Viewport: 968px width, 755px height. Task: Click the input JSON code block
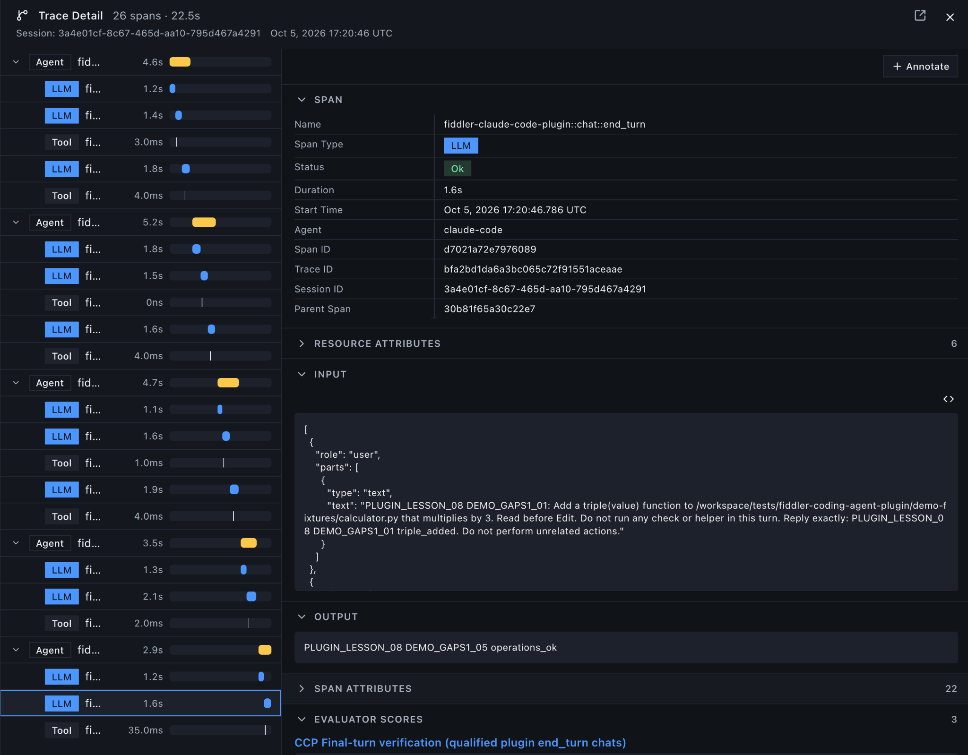tap(626, 502)
